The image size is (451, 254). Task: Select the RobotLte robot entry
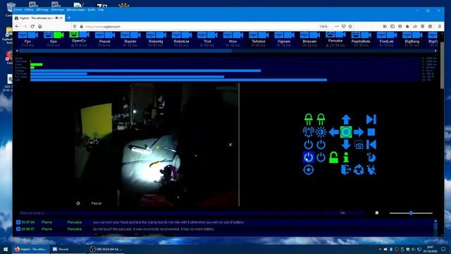coord(182,40)
